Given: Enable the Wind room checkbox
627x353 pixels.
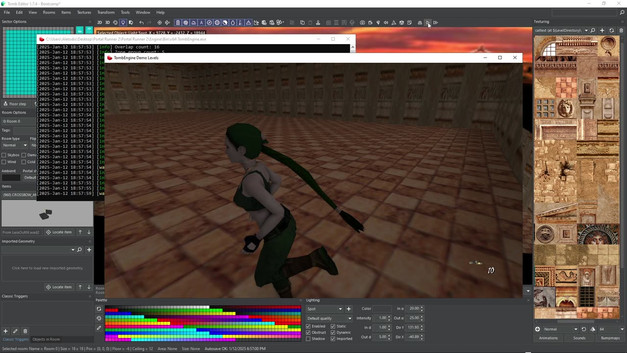Looking at the screenshot, I should (x=4, y=162).
